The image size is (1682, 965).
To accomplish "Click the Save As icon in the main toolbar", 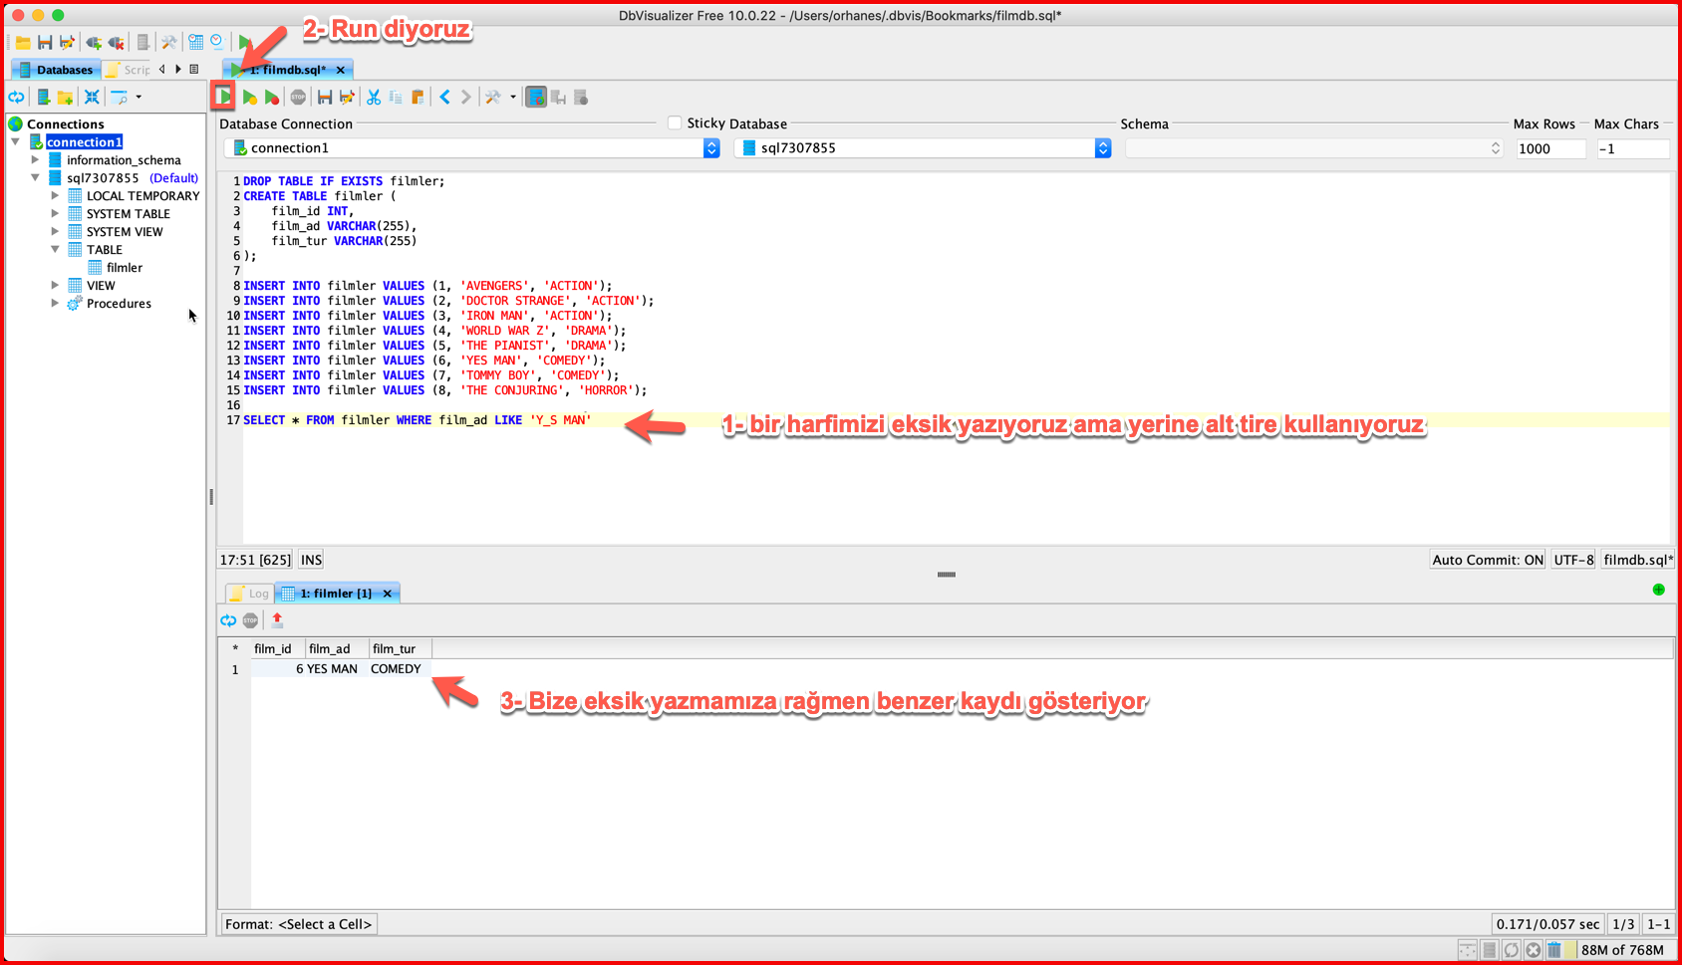I will coord(67,42).
